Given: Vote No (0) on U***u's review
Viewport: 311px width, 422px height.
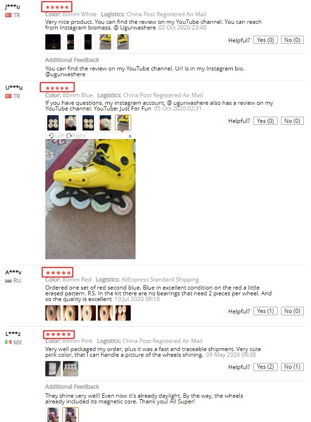Looking at the screenshot, I should (x=292, y=121).
